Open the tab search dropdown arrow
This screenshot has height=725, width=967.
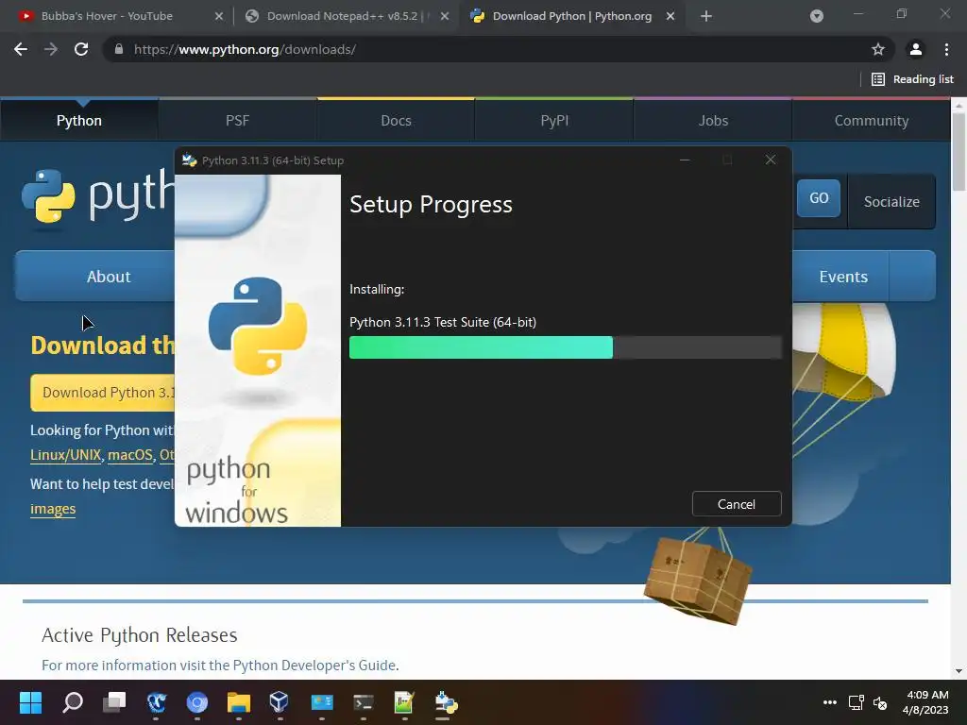(817, 17)
